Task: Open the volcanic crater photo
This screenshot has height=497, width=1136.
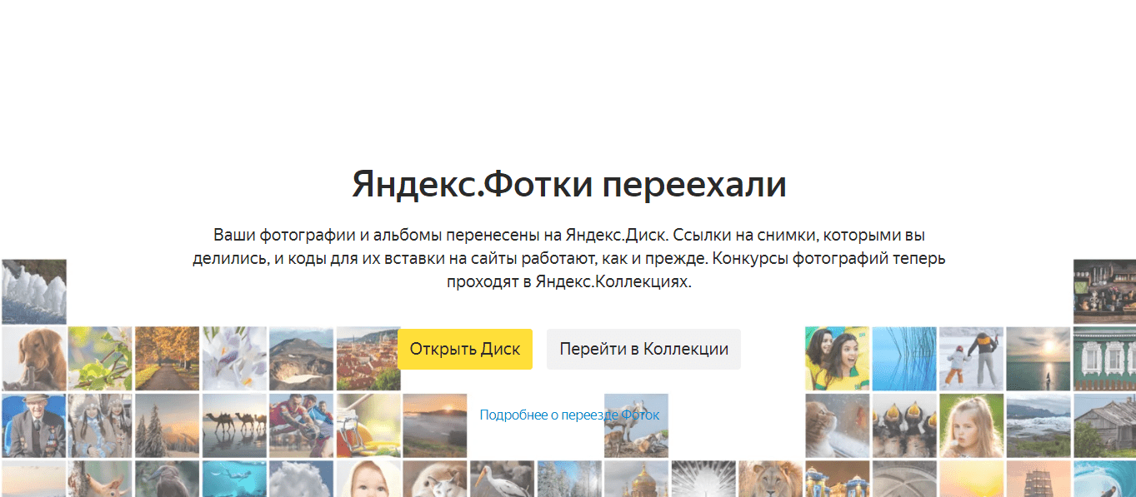Action: coord(301,359)
